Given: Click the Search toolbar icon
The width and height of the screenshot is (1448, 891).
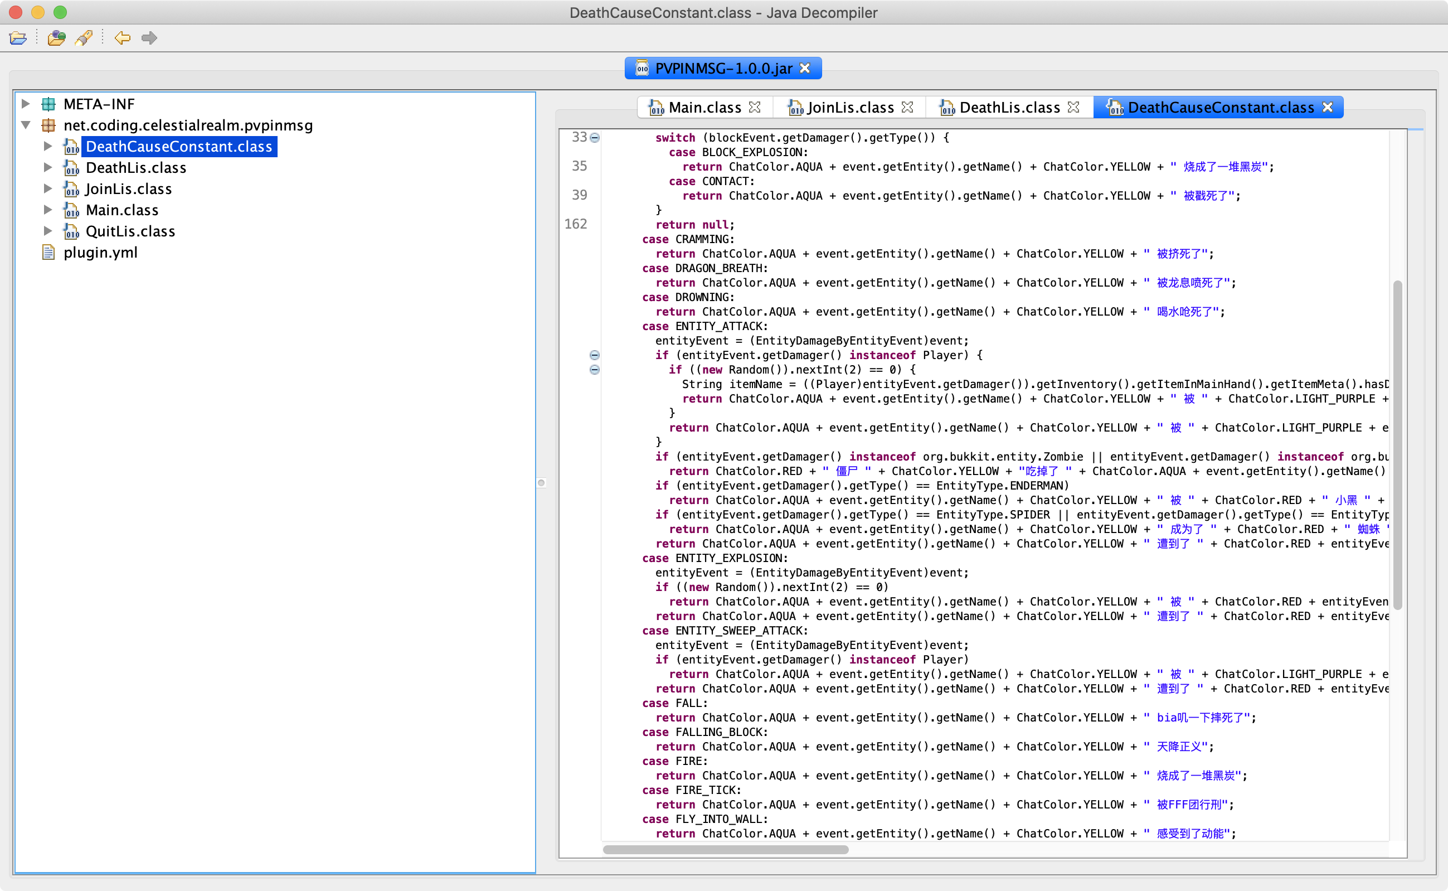Looking at the screenshot, I should [84, 38].
